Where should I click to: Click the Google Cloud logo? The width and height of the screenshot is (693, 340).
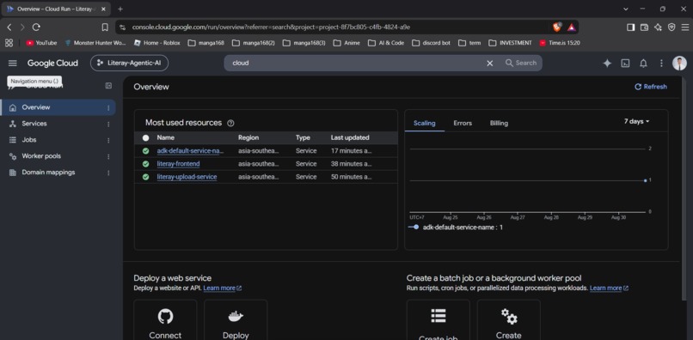[x=52, y=64]
